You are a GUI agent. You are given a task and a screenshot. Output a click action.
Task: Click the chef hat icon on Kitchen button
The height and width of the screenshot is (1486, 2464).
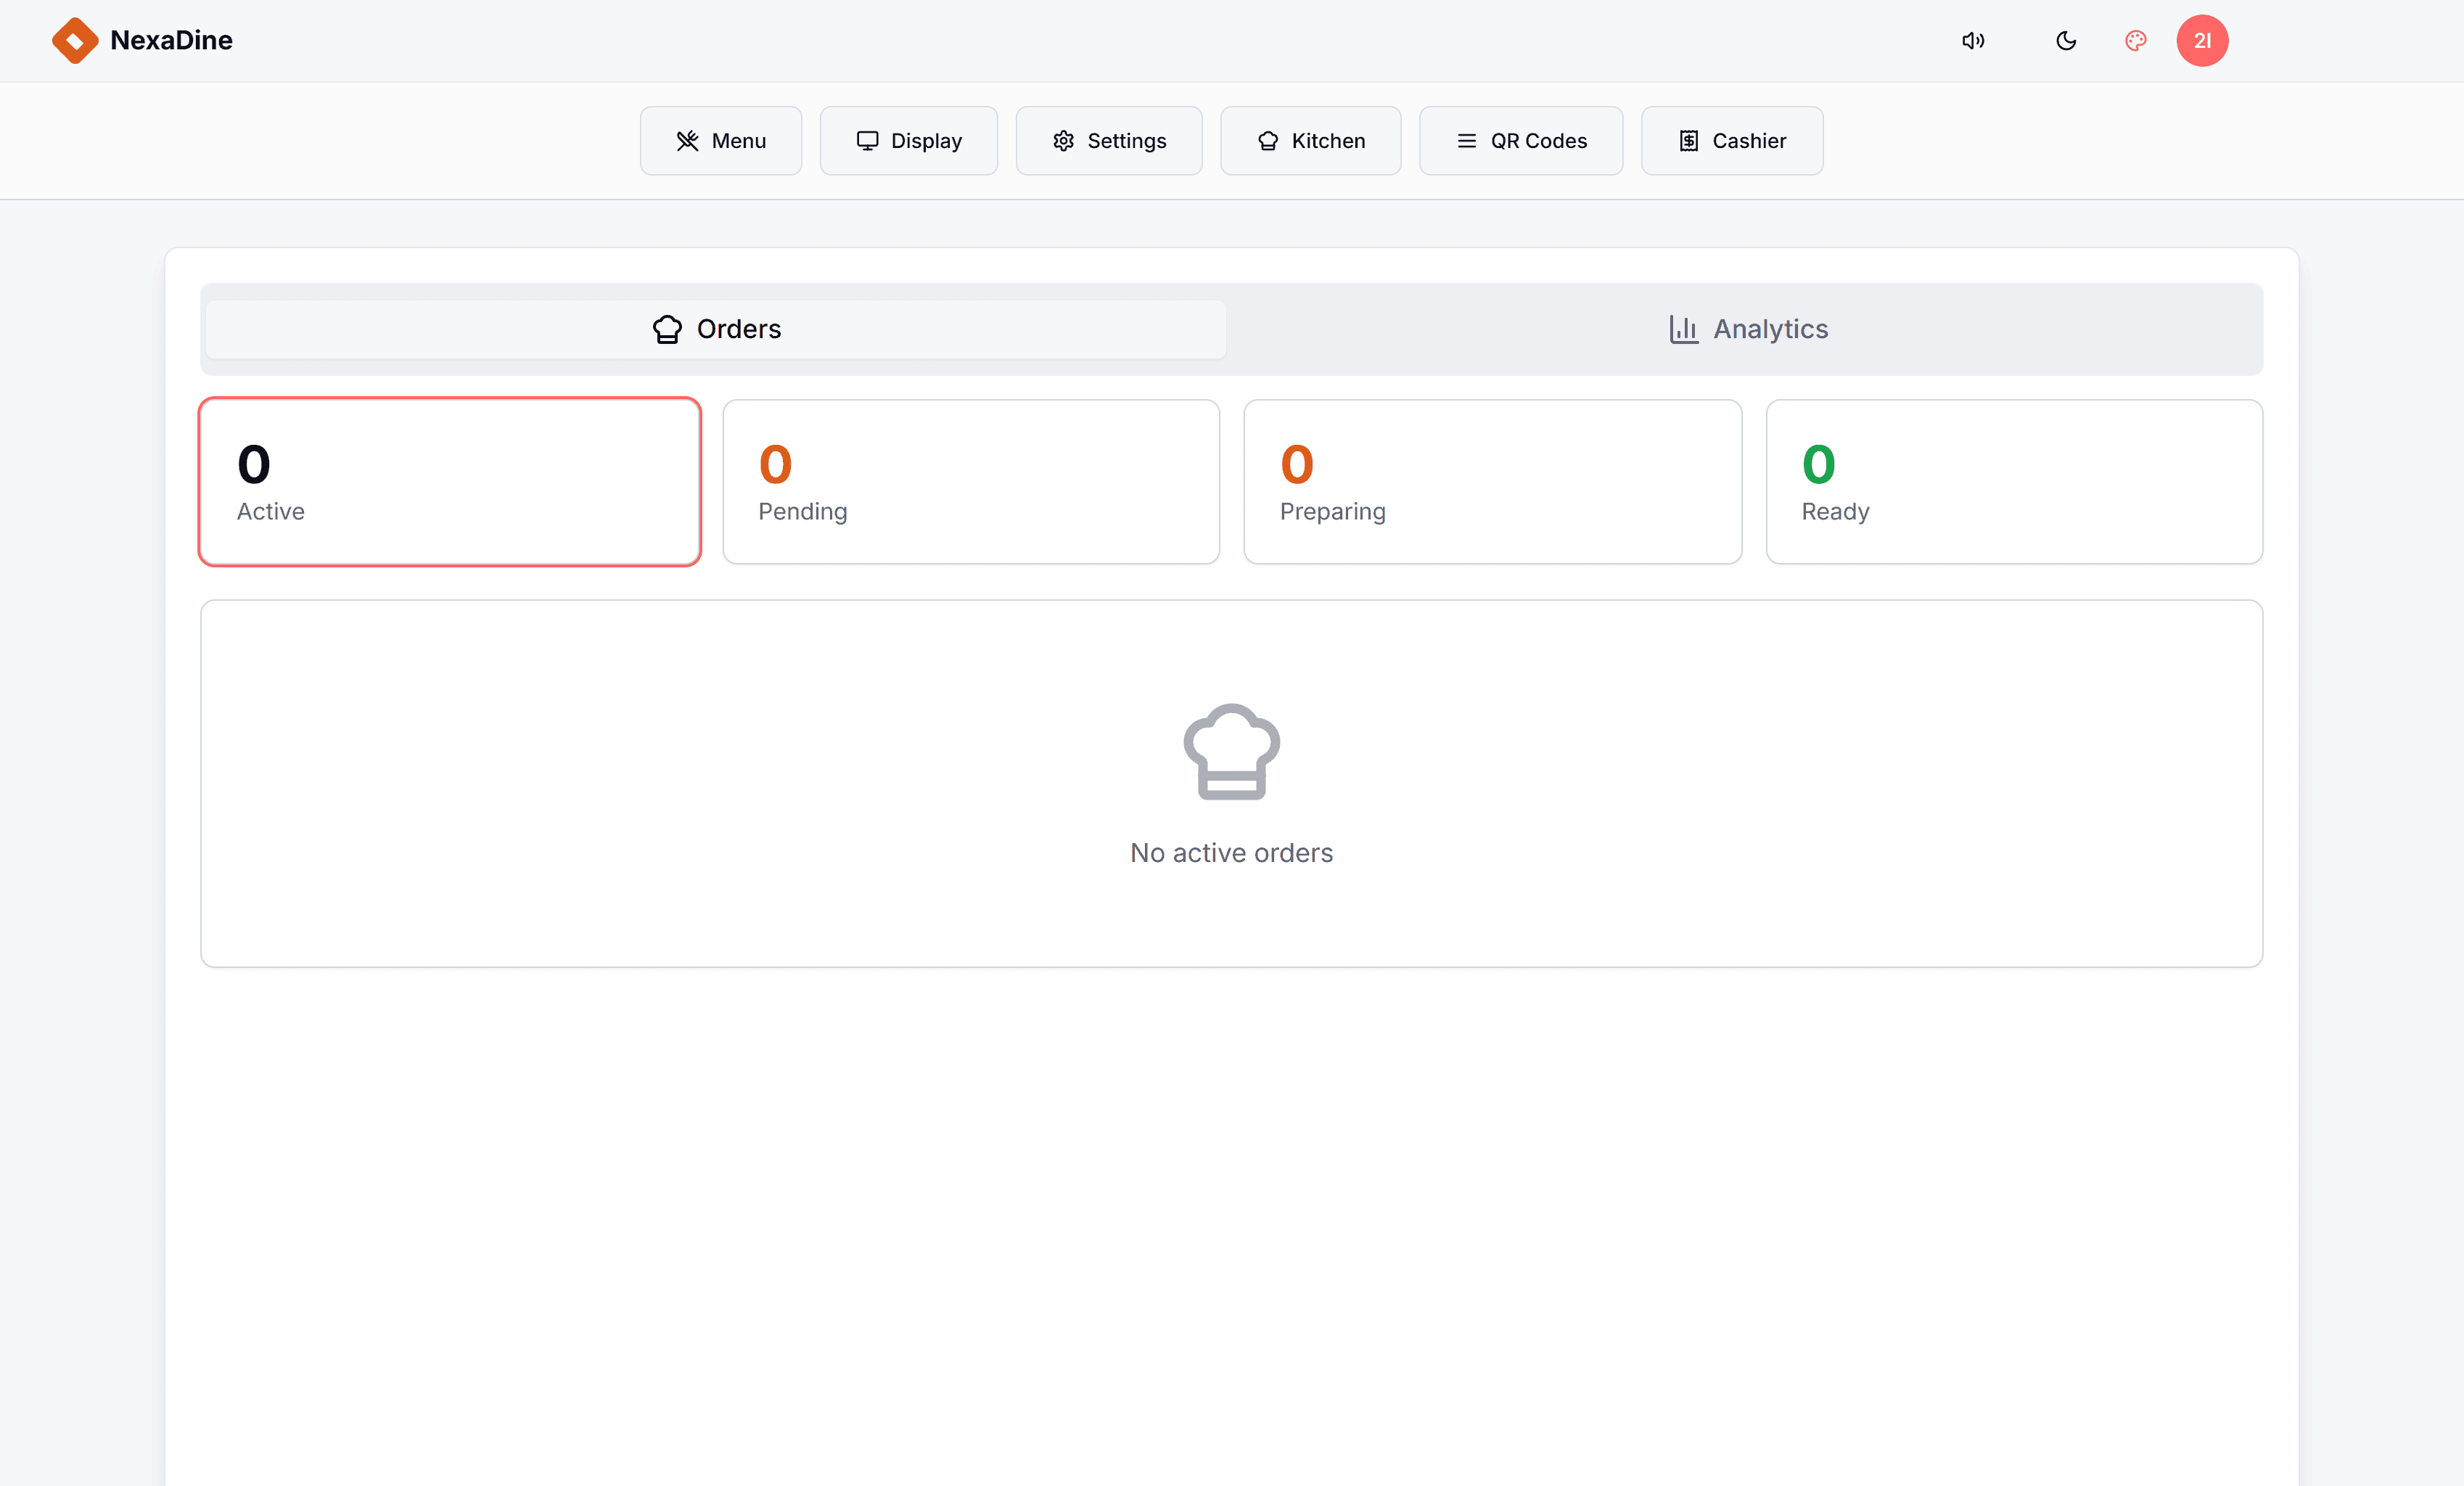(x=1268, y=141)
